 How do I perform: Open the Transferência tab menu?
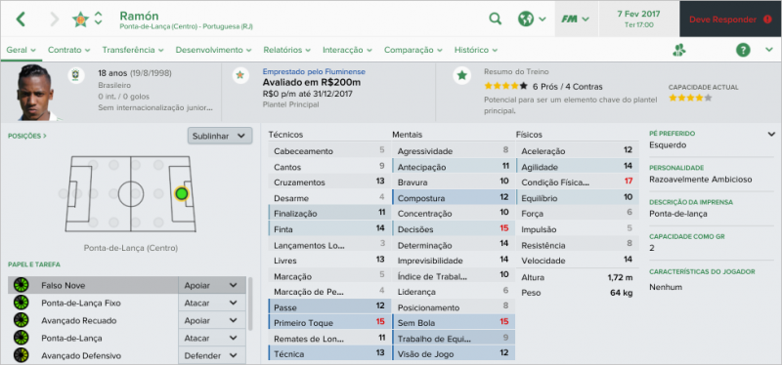133,50
